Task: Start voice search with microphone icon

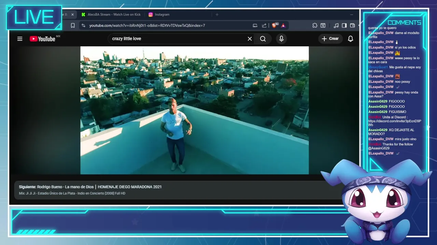Action: [281, 39]
